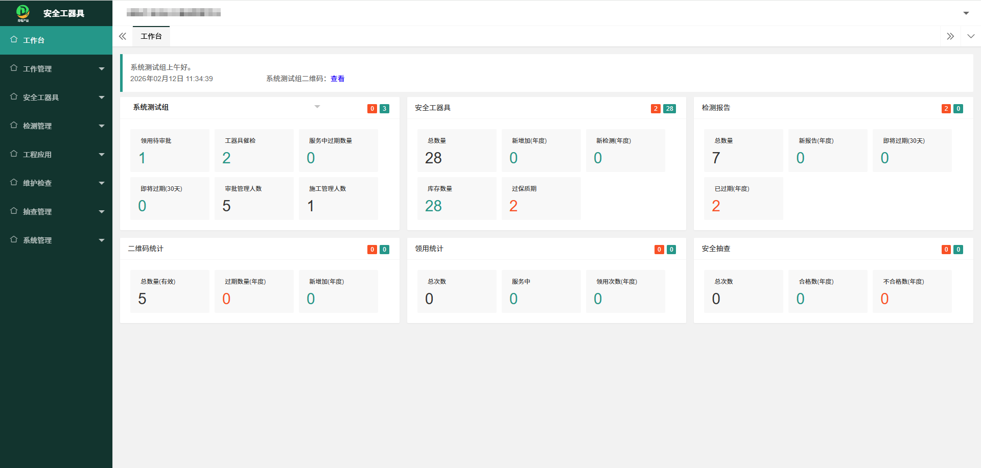This screenshot has height=468, width=981.
Task: Click the green 3 badge in 系统测试组 panel
Action: pos(384,109)
